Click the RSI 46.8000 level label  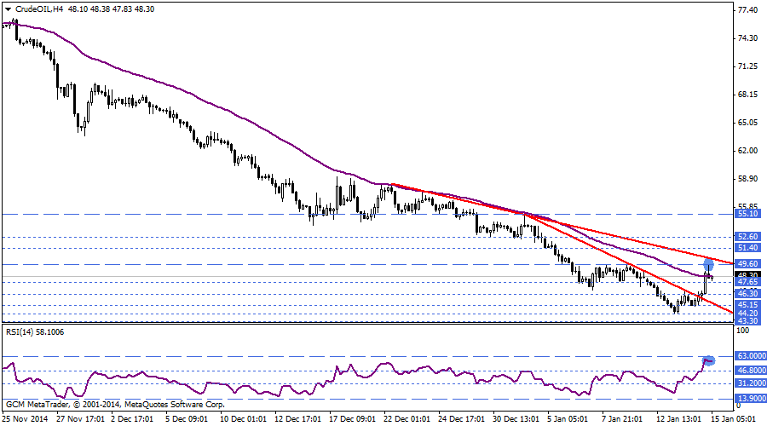[x=750, y=371]
